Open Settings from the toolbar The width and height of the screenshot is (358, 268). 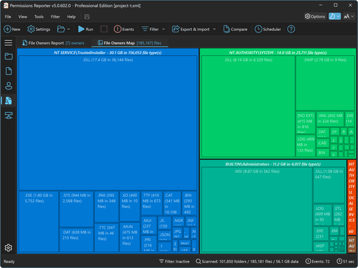(x=39, y=29)
